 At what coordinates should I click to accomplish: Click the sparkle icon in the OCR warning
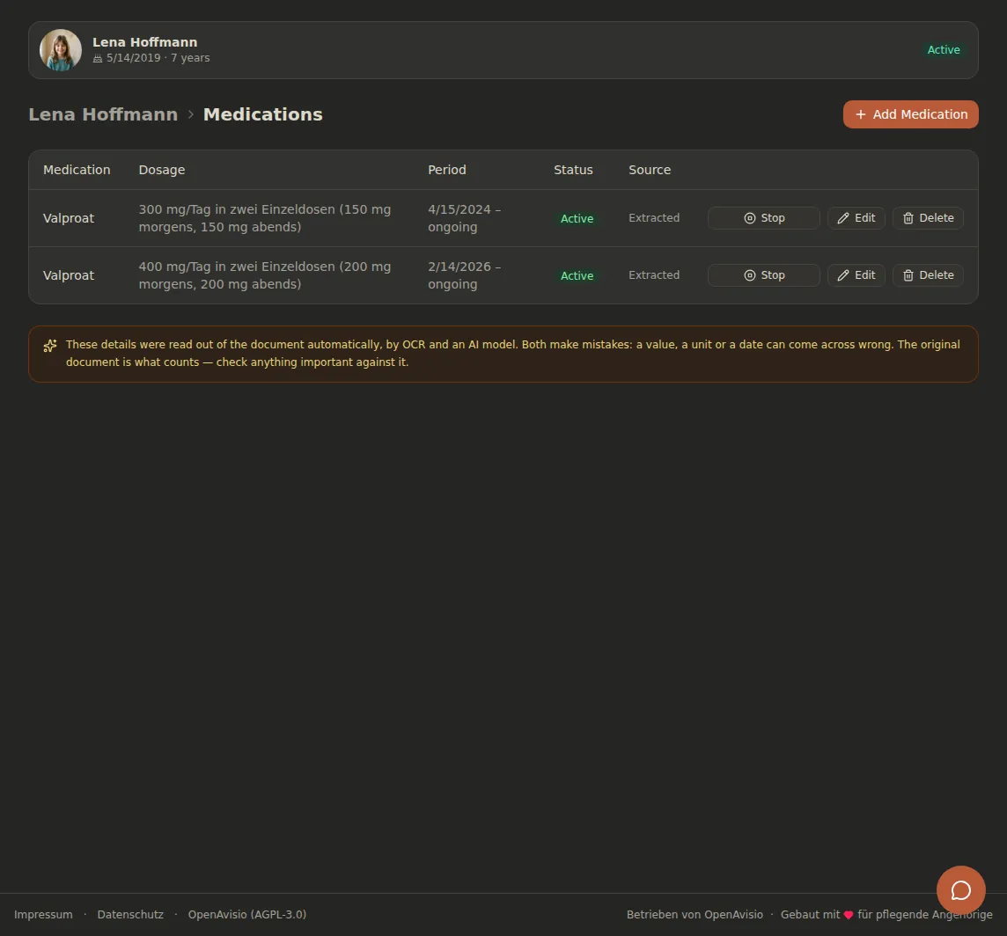(x=50, y=346)
